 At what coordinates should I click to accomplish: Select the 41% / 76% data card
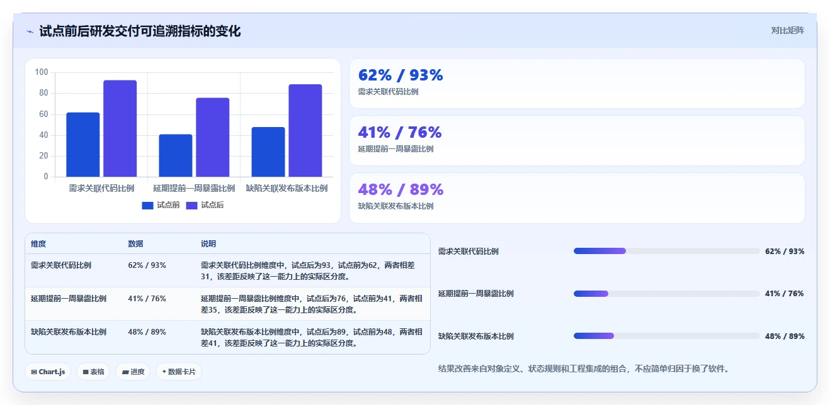point(577,141)
